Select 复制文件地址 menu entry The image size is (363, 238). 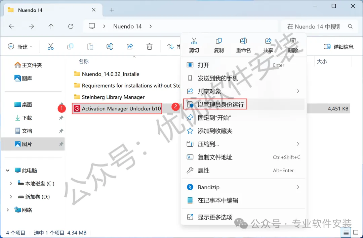pos(244,157)
